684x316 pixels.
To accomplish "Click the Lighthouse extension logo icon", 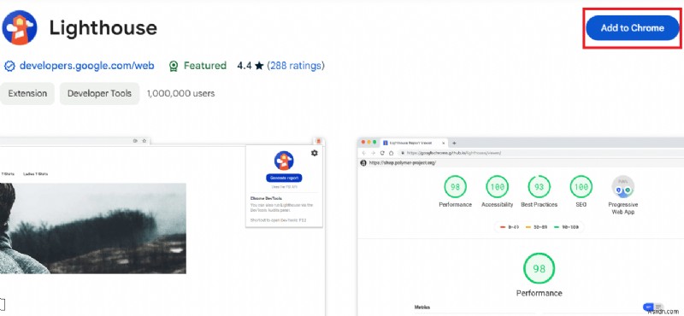I will tap(19, 28).
